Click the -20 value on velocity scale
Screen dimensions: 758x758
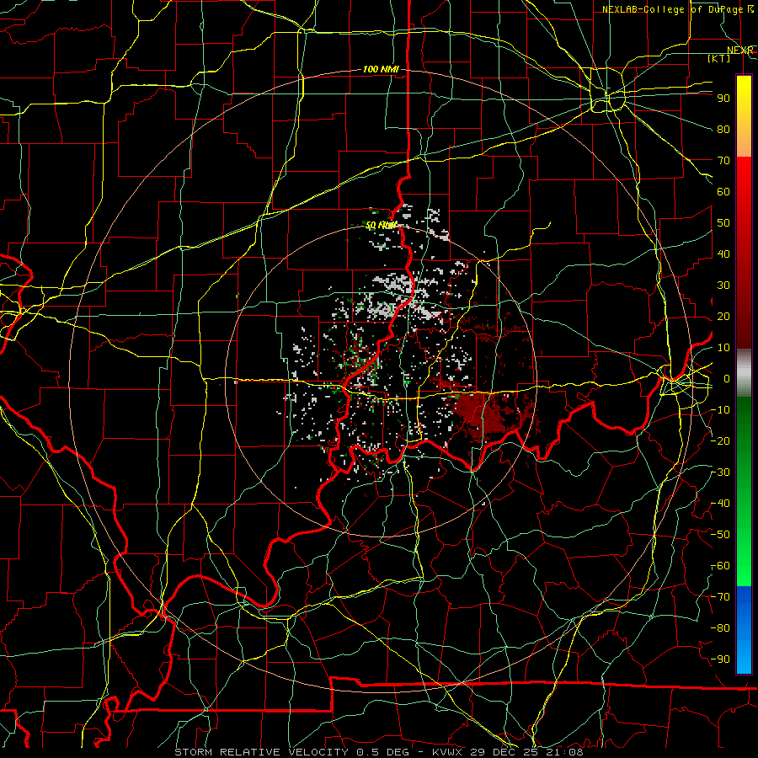(x=720, y=441)
